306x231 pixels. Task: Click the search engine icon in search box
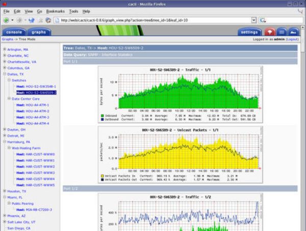(263, 20)
